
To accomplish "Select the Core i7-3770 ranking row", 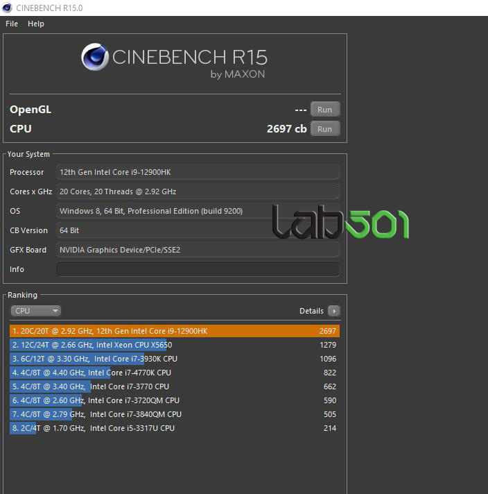I will (x=175, y=386).
